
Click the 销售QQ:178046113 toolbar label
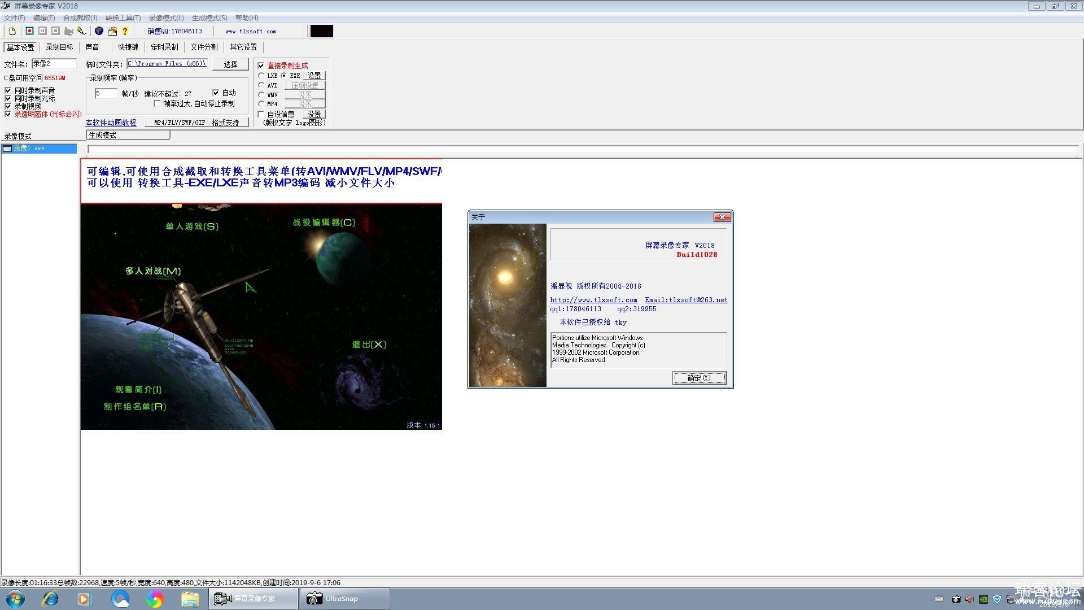tap(174, 32)
